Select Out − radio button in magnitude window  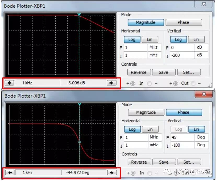tap(193, 83)
